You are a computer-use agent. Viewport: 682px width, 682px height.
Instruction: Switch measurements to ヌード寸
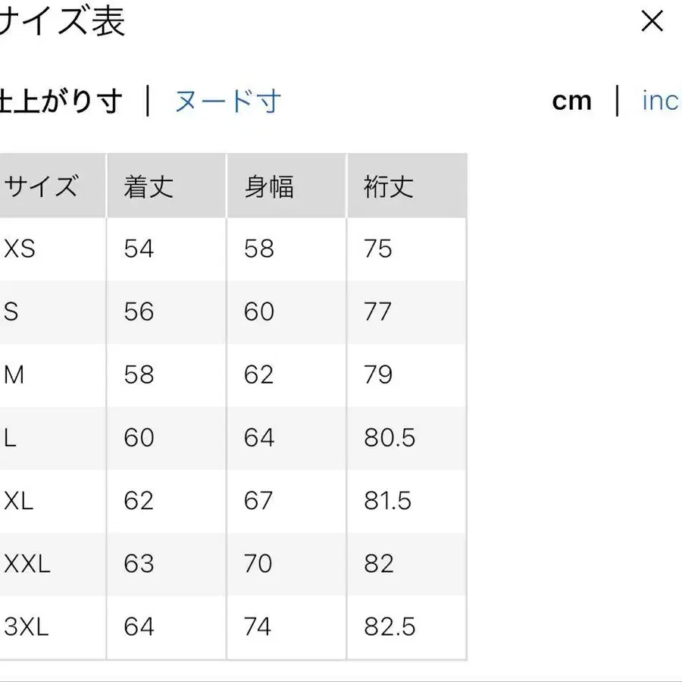tap(229, 100)
